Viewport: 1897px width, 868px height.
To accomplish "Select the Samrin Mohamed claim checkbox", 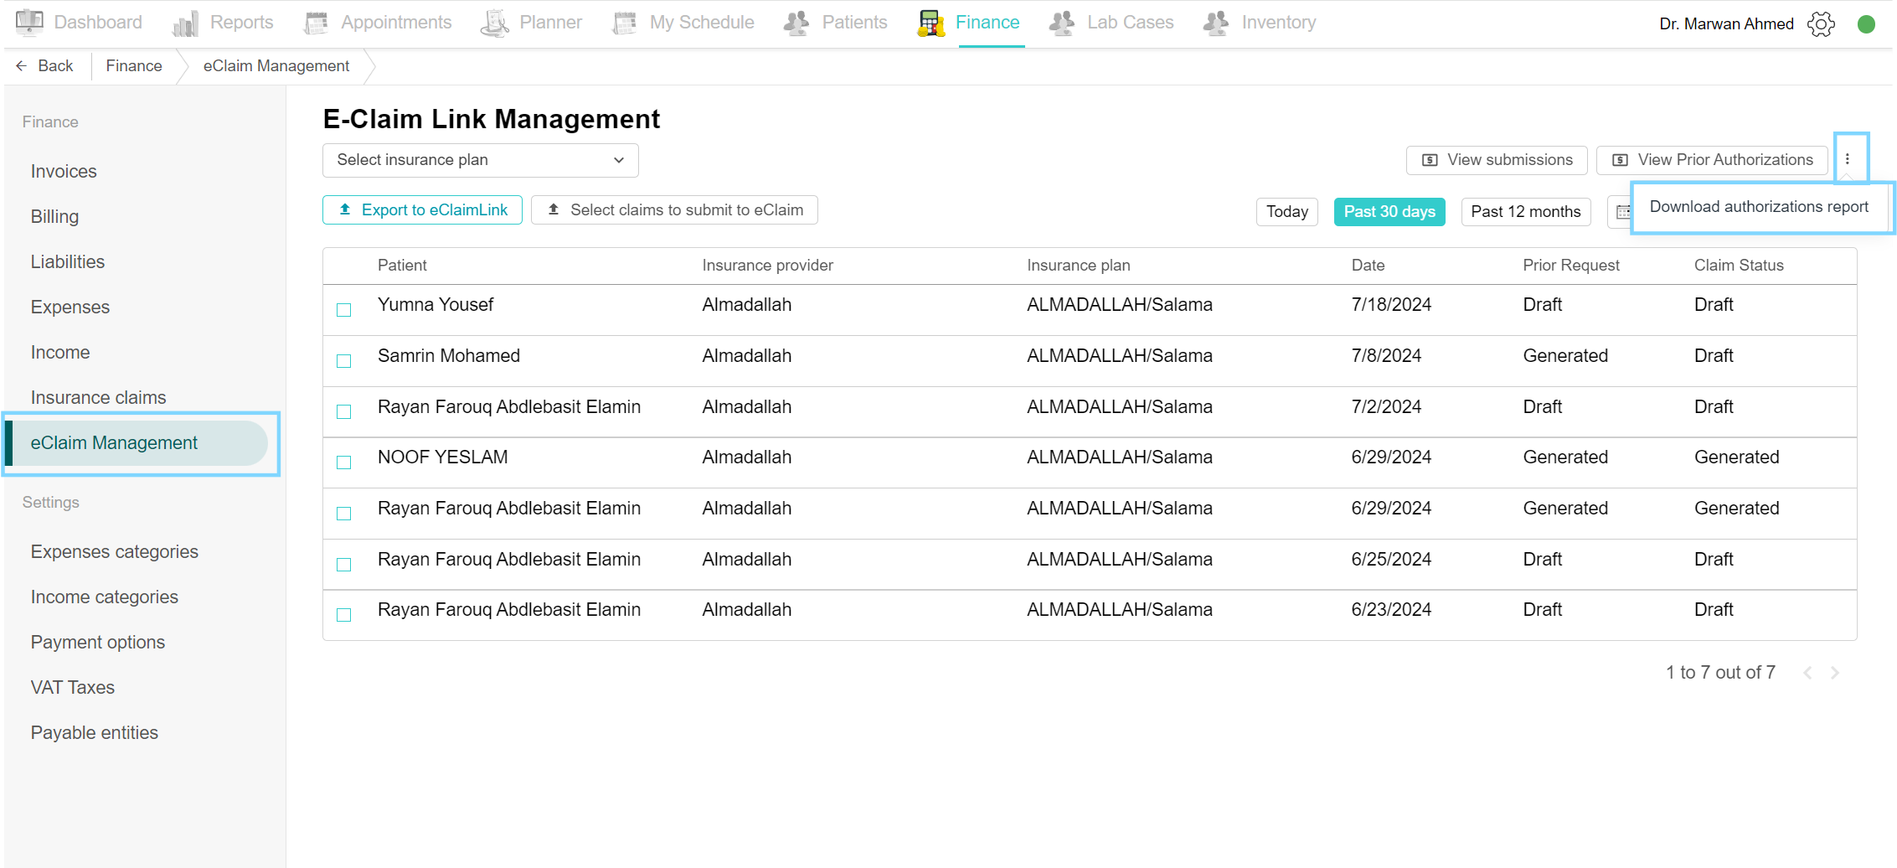I will point(343,361).
